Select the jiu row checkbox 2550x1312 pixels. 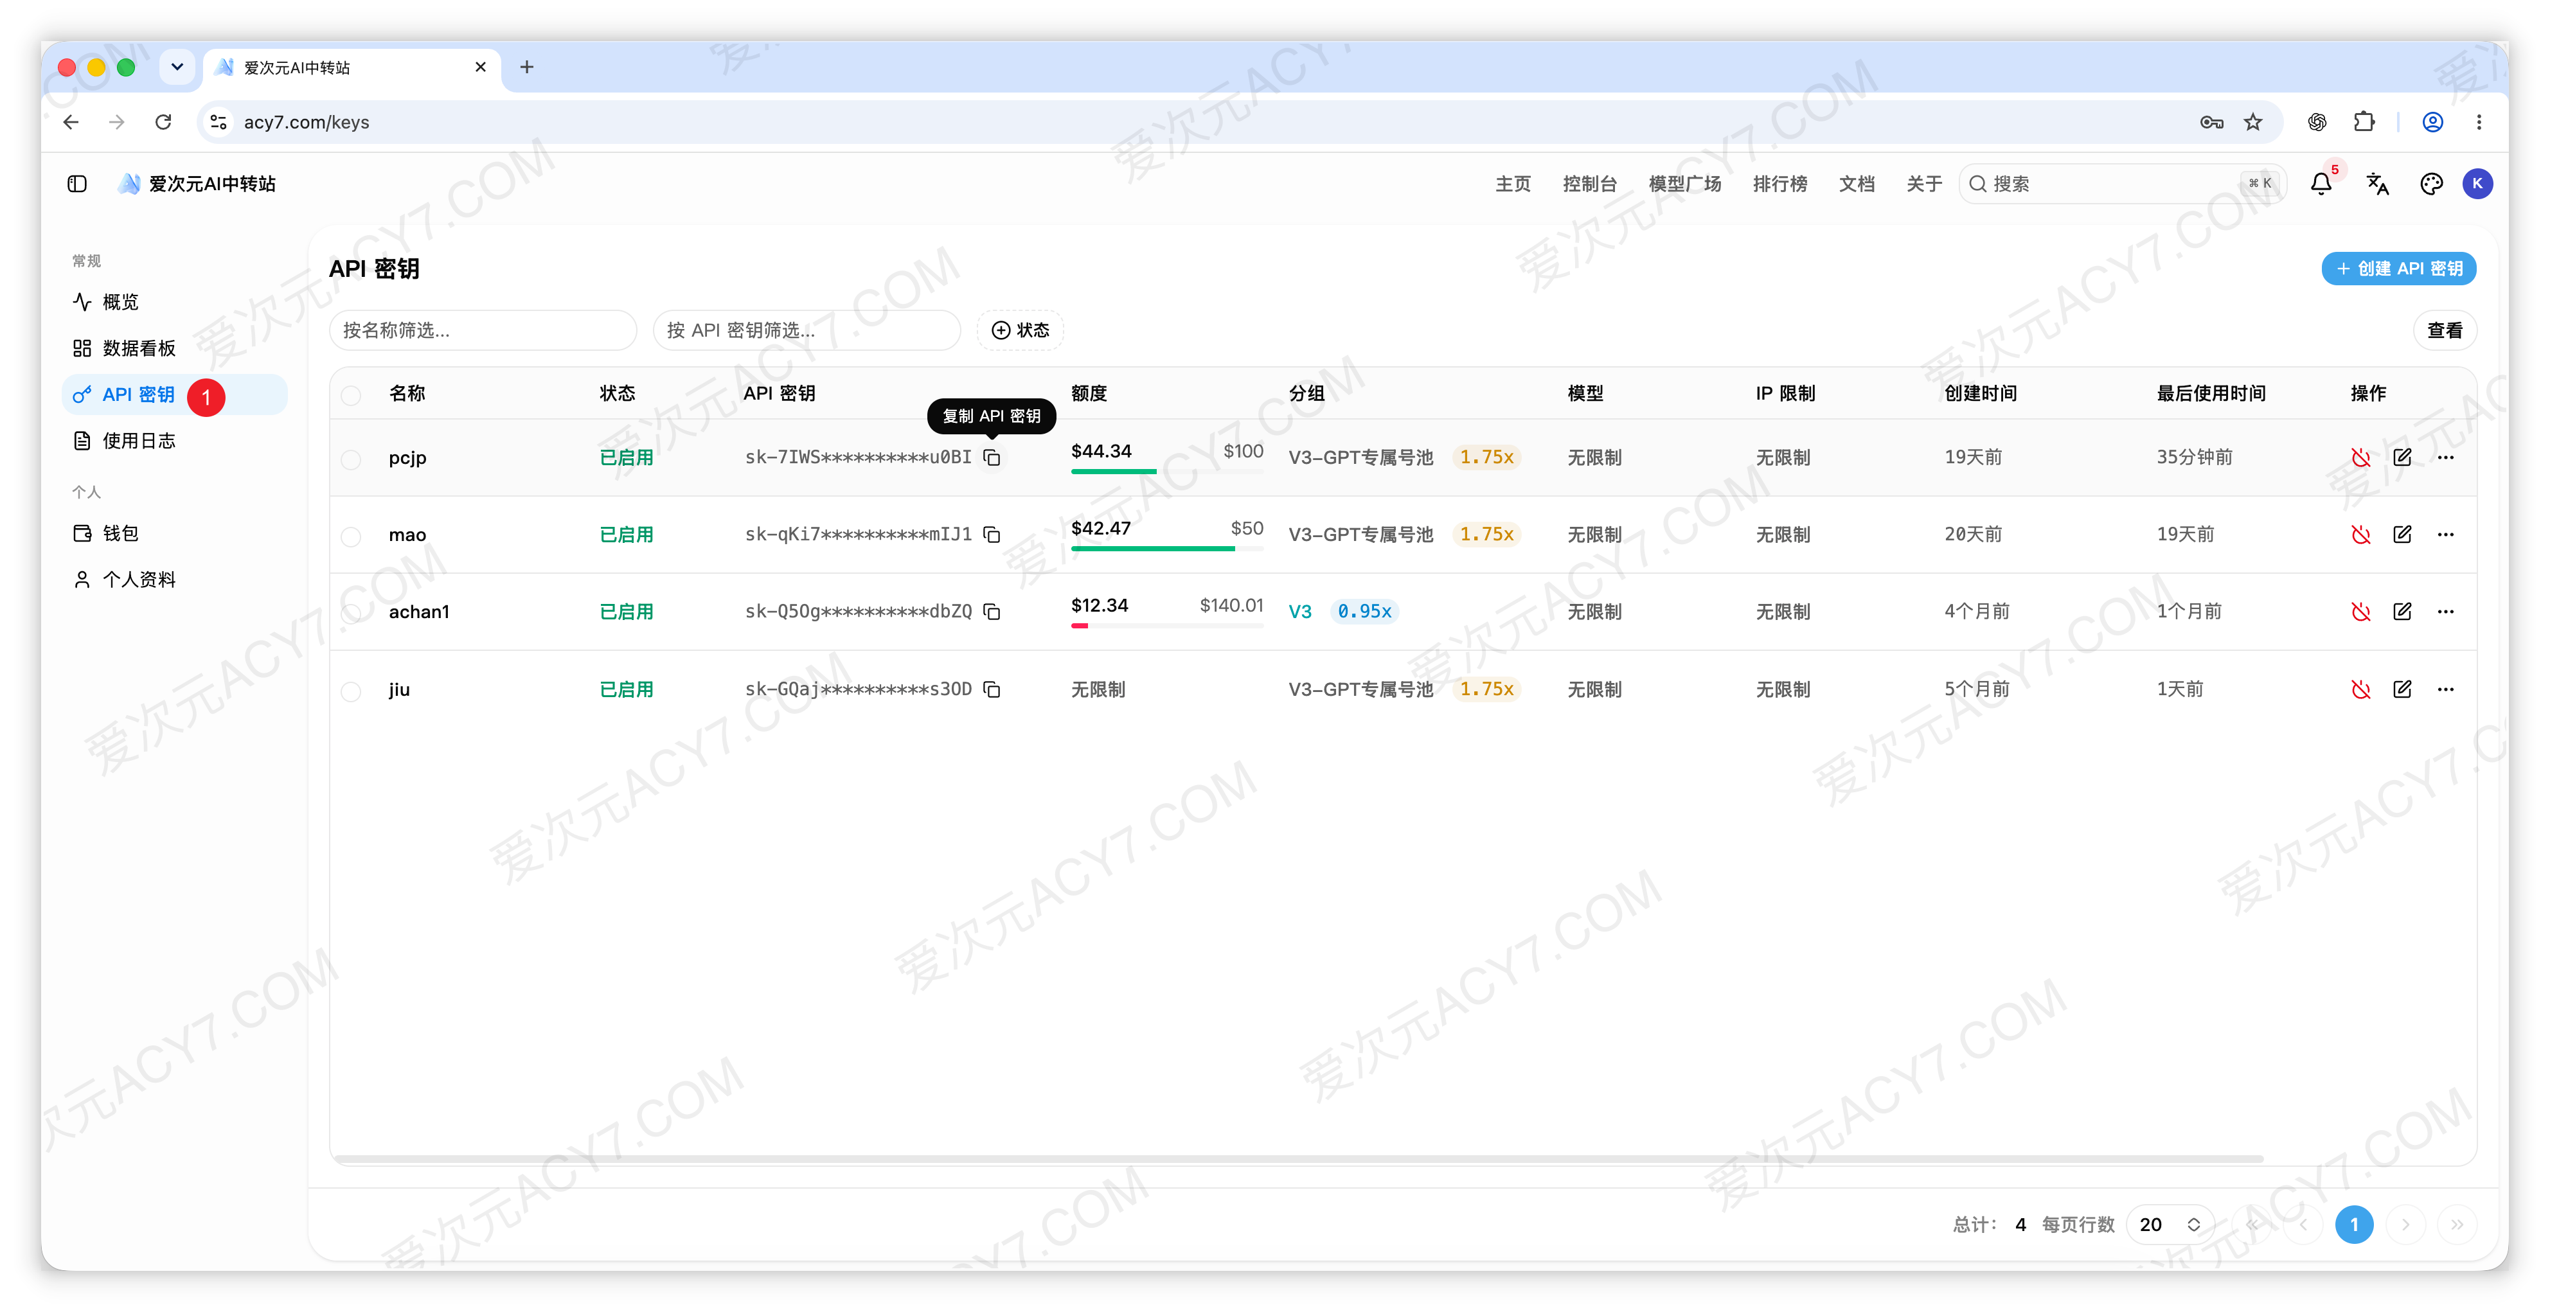pyautogui.click(x=350, y=691)
